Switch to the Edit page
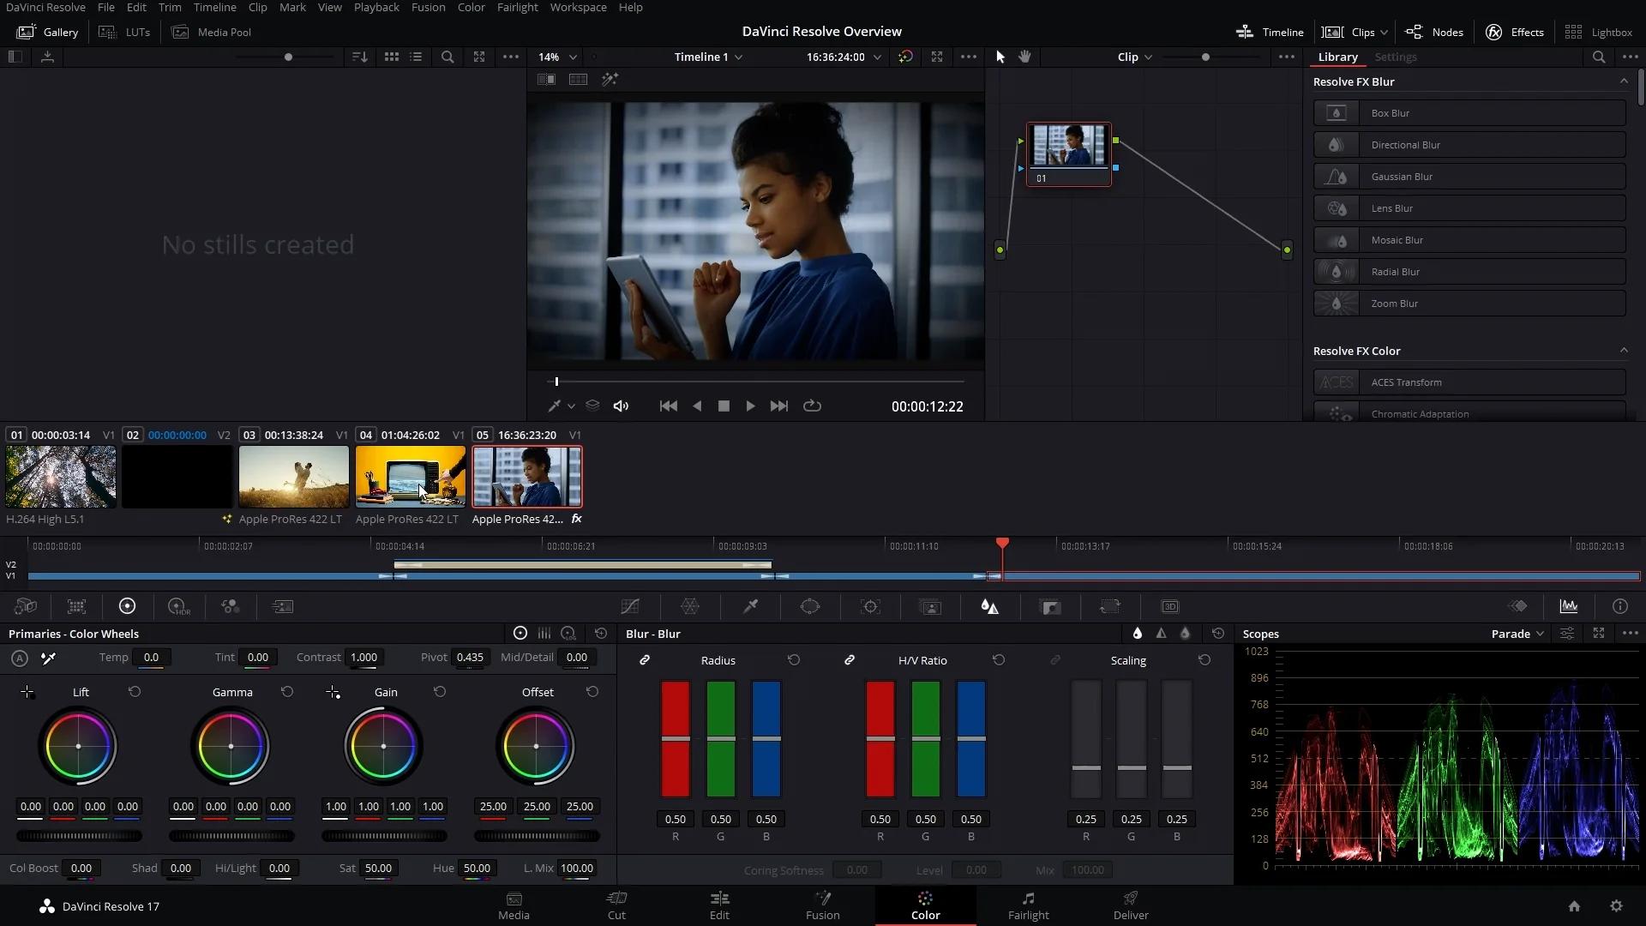 719,905
